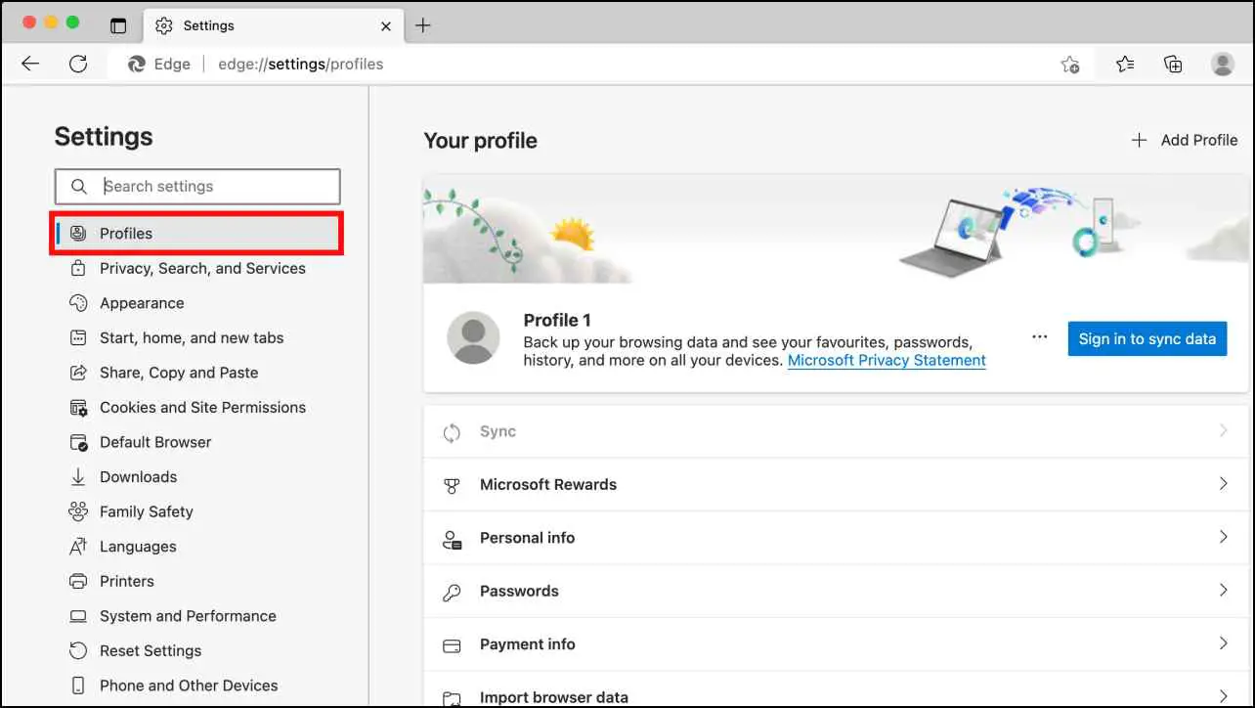
Task: Select Default Browser settings
Action: pyautogui.click(x=197, y=442)
